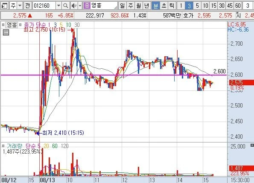The image size is (254, 183).
Task: Open the dropdown next to 주
Action: 20,6
